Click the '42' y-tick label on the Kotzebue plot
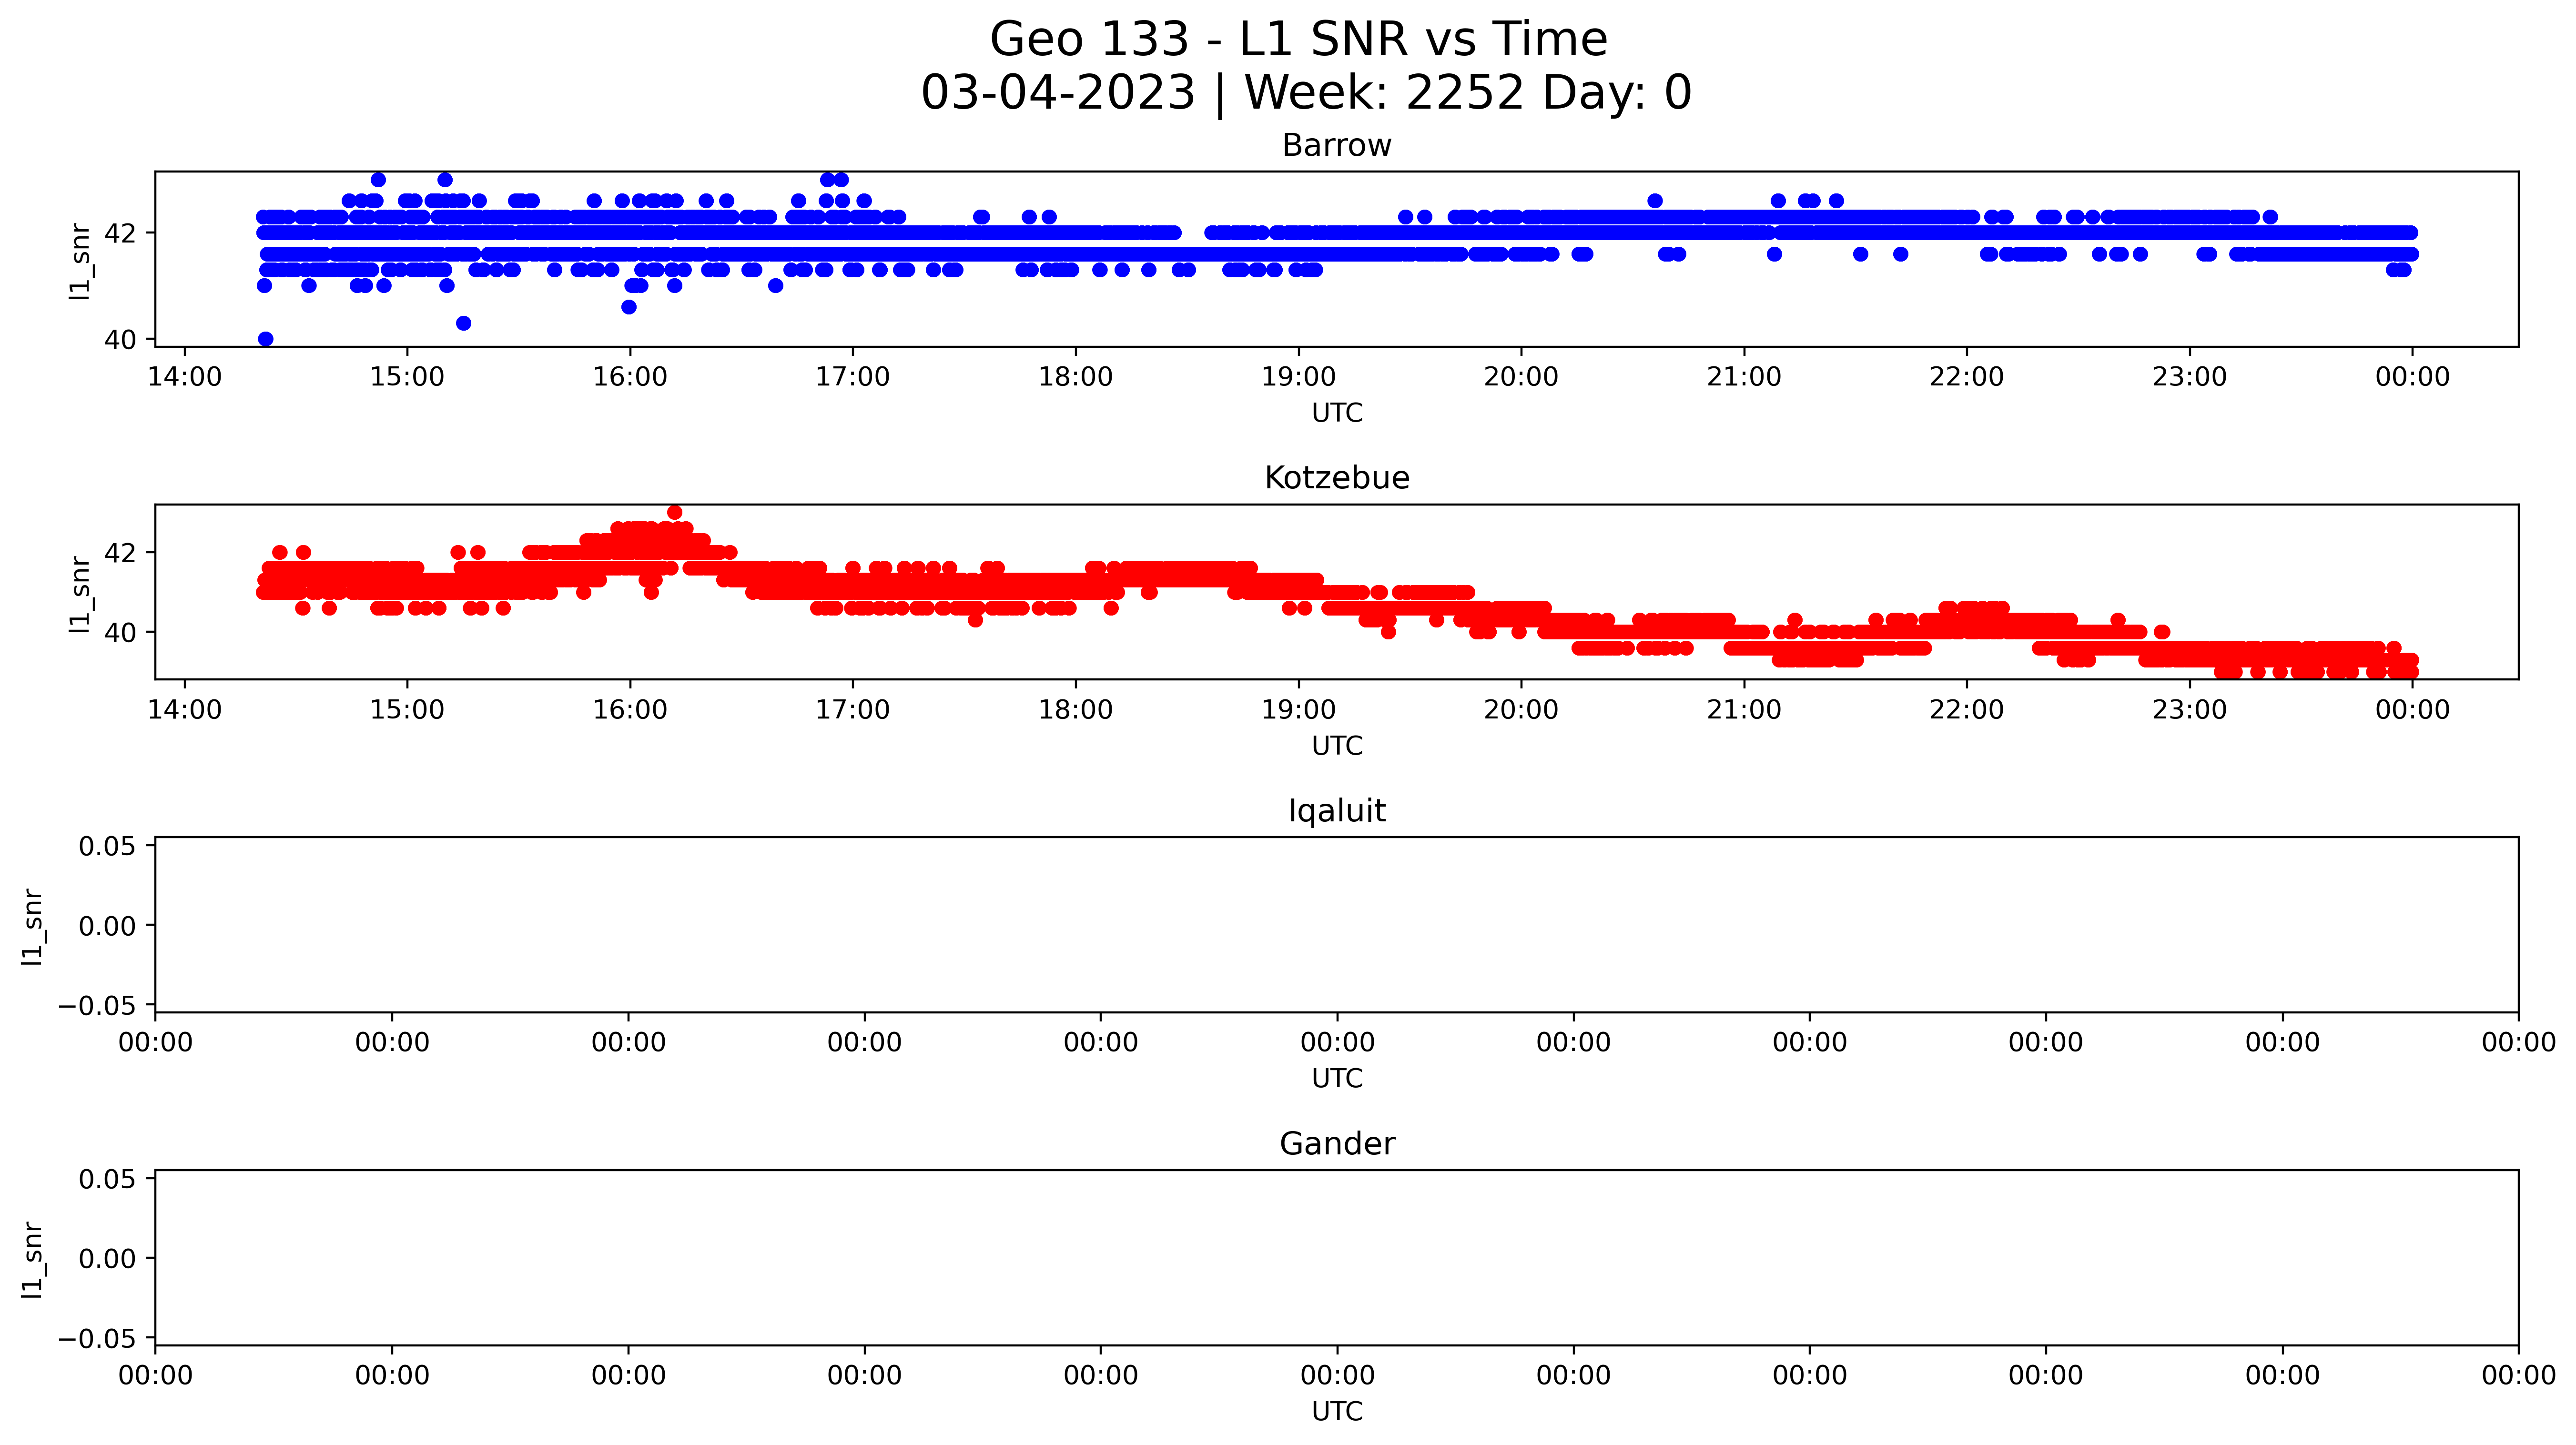The width and height of the screenshot is (2576, 1445). [x=121, y=553]
